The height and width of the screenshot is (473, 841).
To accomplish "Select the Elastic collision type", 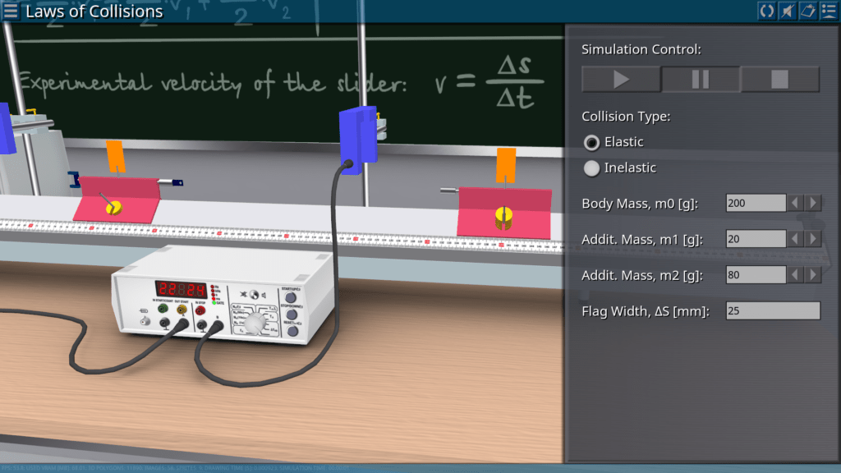I will click(591, 143).
